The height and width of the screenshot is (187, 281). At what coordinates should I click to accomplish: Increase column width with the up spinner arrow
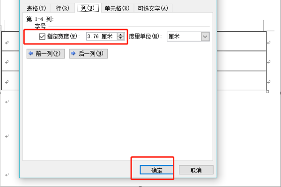121,35
